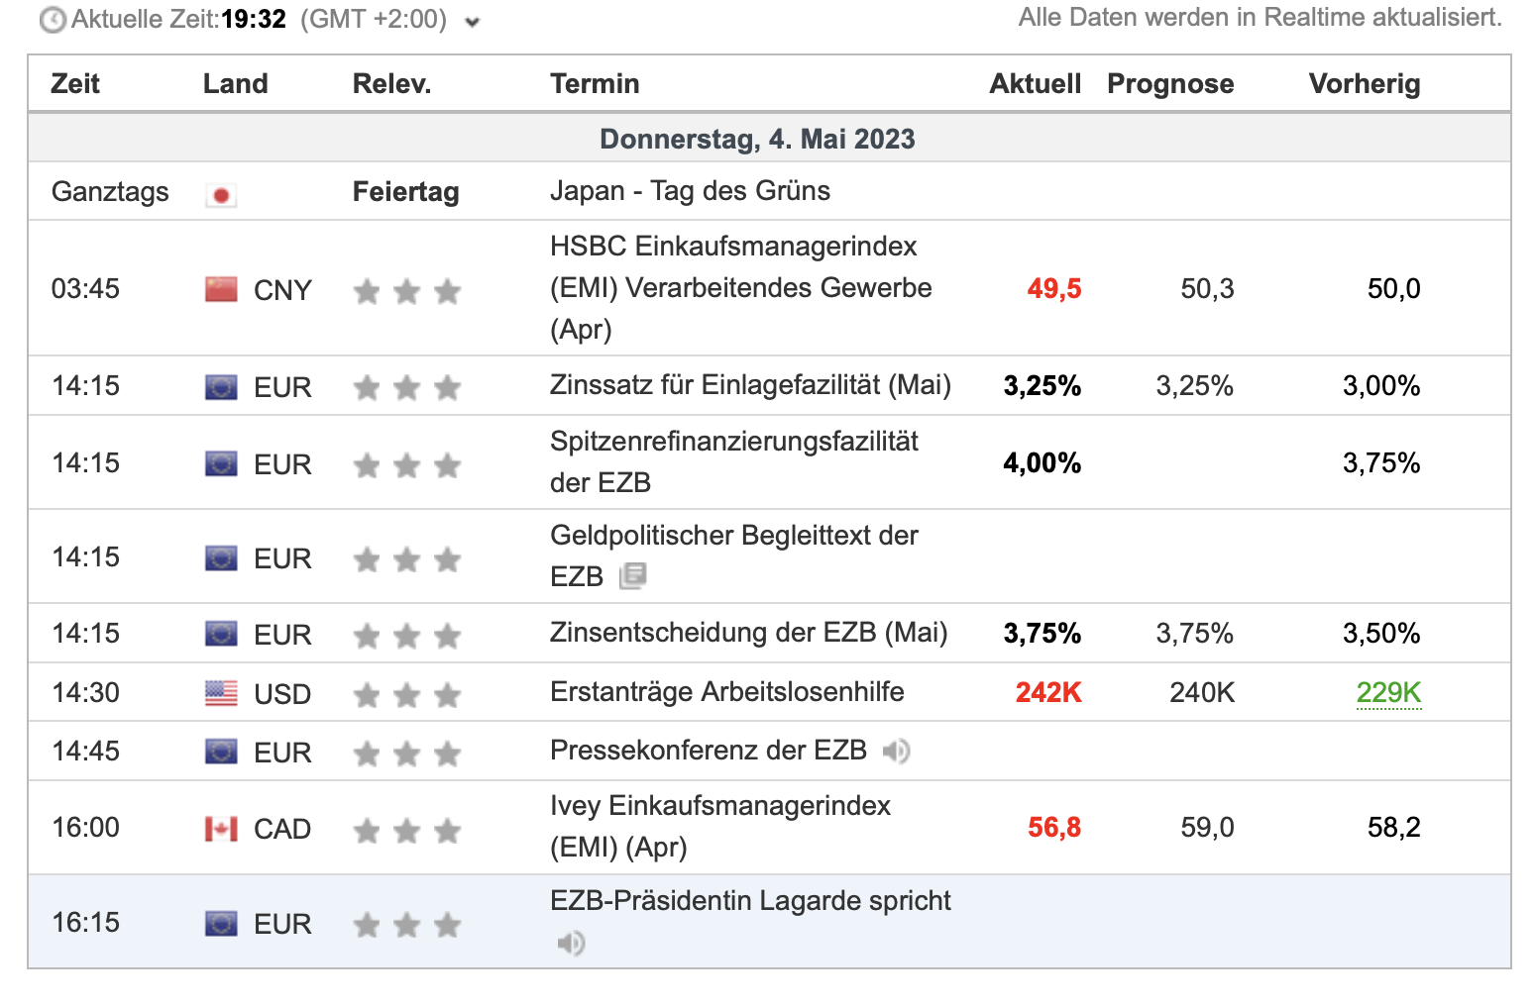The height and width of the screenshot is (1008, 1536).
Task: Click the Canada flag next to CAD
Action: click(x=220, y=828)
